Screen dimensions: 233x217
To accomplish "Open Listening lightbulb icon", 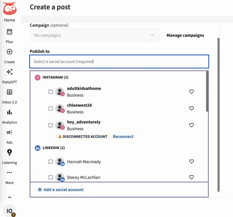I will point(9,153).
